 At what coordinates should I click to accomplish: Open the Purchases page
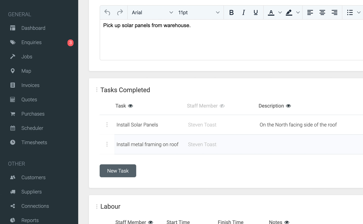pyautogui.click(x=33, y=114)
